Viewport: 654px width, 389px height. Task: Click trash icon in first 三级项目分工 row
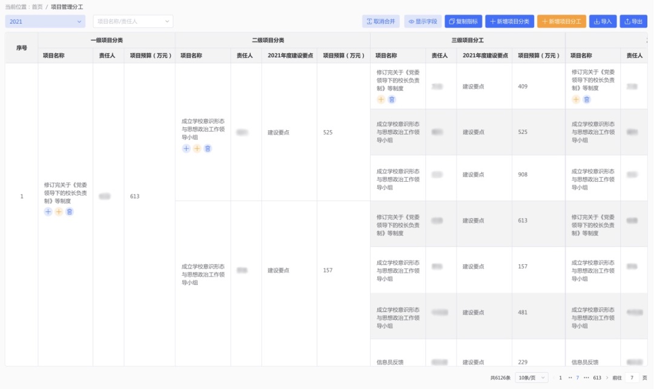(392, 99)
